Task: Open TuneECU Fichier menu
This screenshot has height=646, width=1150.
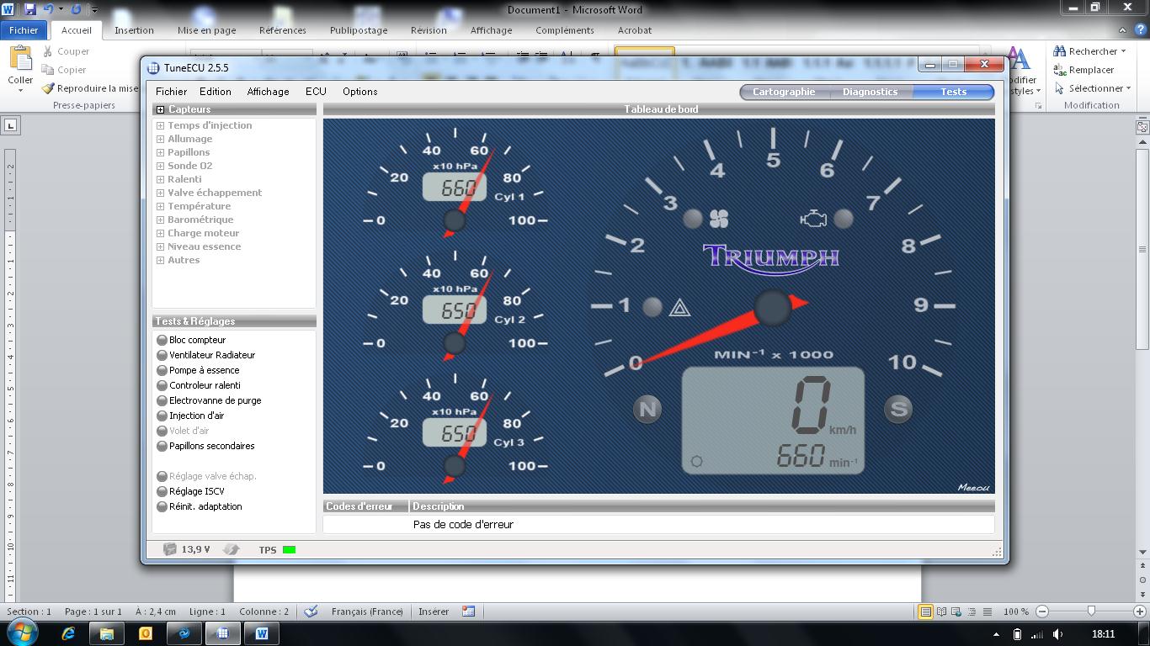Action: point(172,92)
